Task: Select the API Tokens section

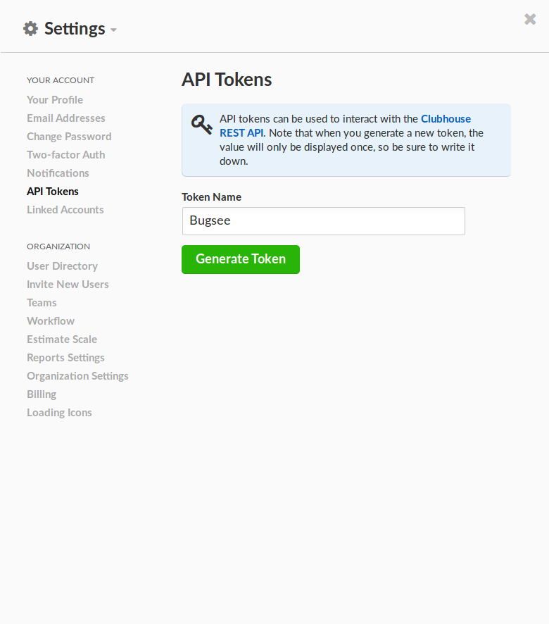Action: click(52, 191)
